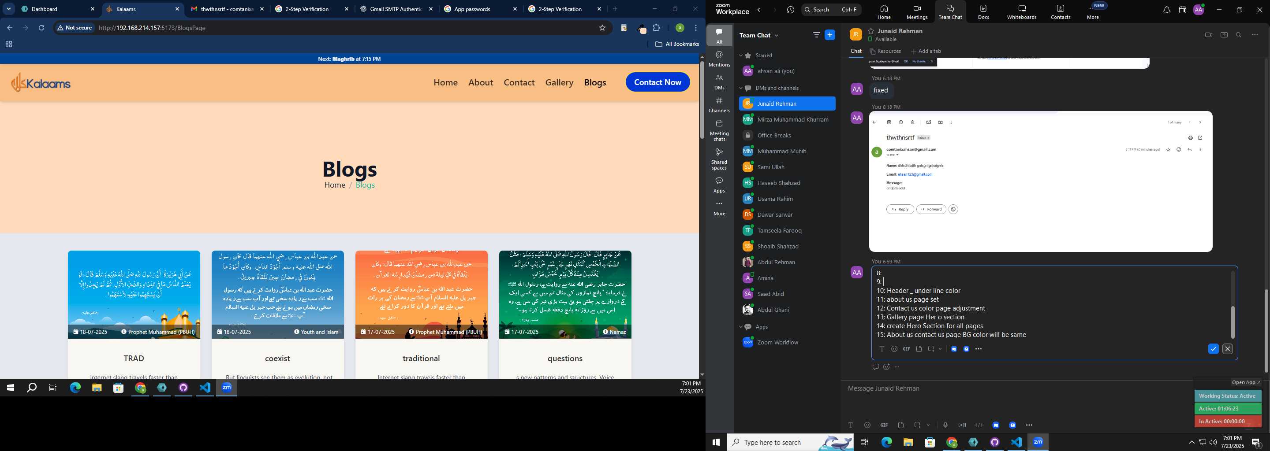Viewport: 1270px width, 451px height.
Task: Click the GIF icon in message composer
Action: coord(884,425)
